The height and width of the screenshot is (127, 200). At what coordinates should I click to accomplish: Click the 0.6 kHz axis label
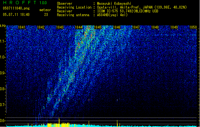[x=3, y=121]
